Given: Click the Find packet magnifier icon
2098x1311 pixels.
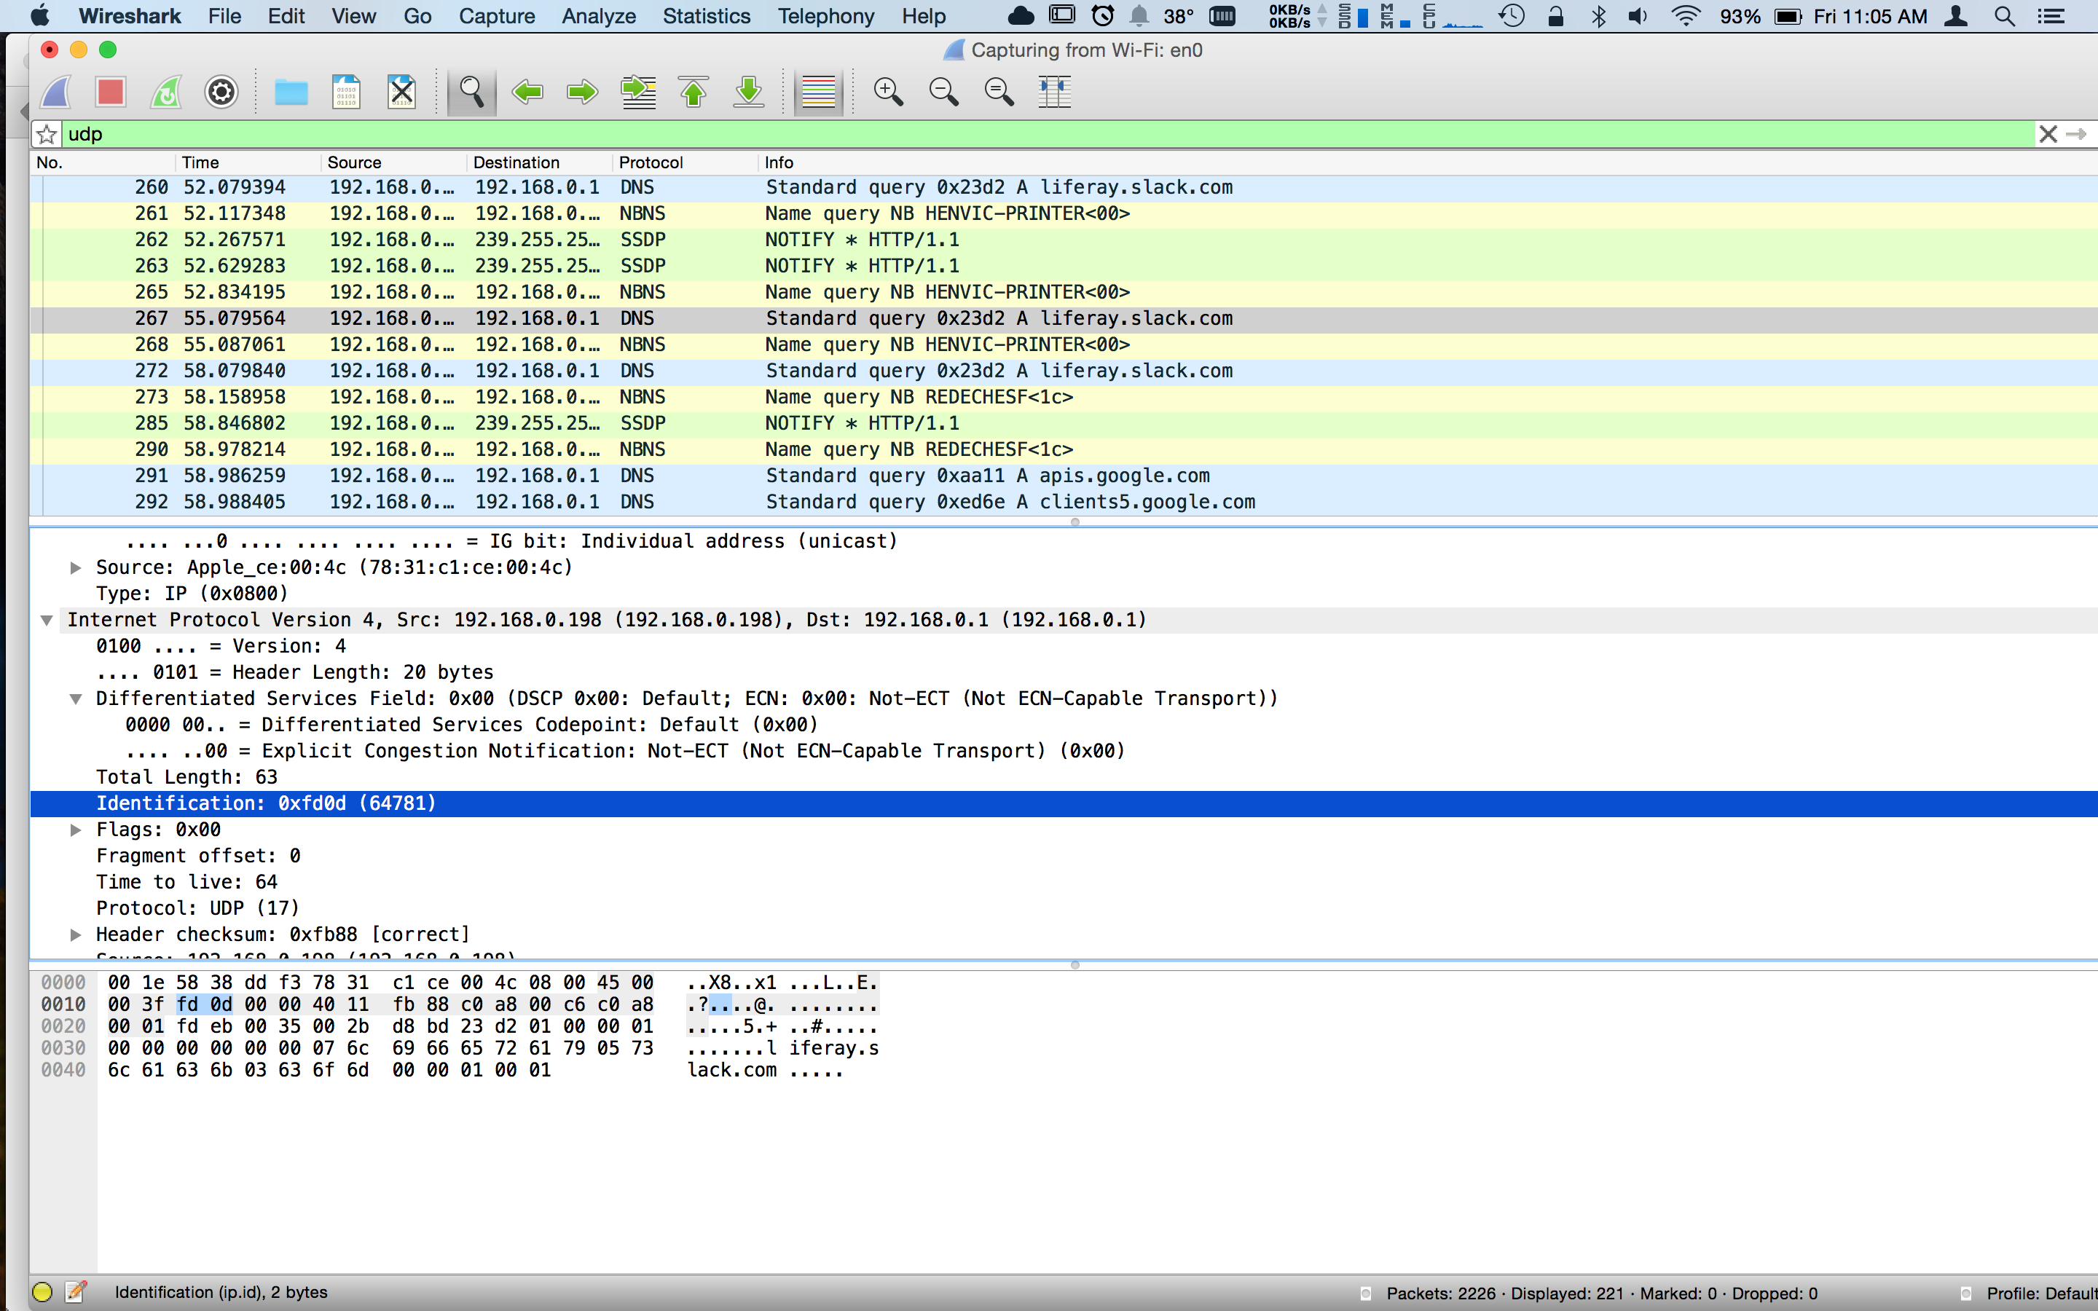Looking at the screenshot, I should click(x=471, y=92).
